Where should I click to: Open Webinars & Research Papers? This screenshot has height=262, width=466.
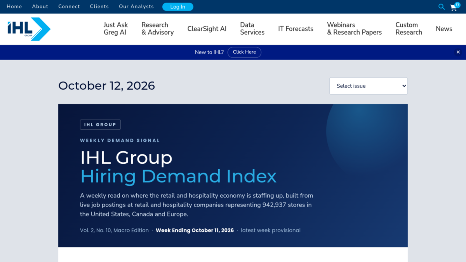(355, 29)
